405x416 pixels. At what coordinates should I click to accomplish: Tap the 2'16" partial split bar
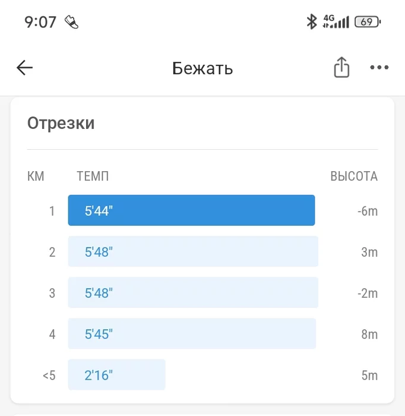[x=116, y=375]
